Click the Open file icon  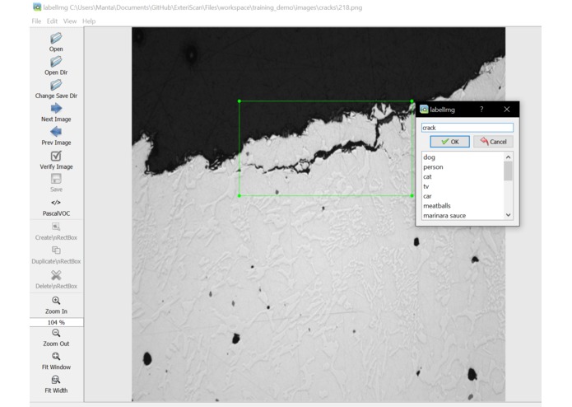(56, 38)
